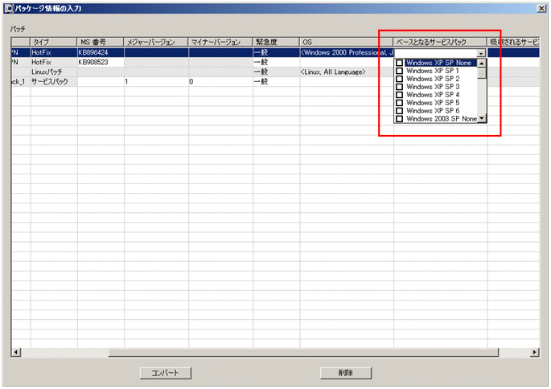Check the Windows XP SP 2 option
Screen dimensions: 551x389
pyautogui.click(x=399, y=79)
